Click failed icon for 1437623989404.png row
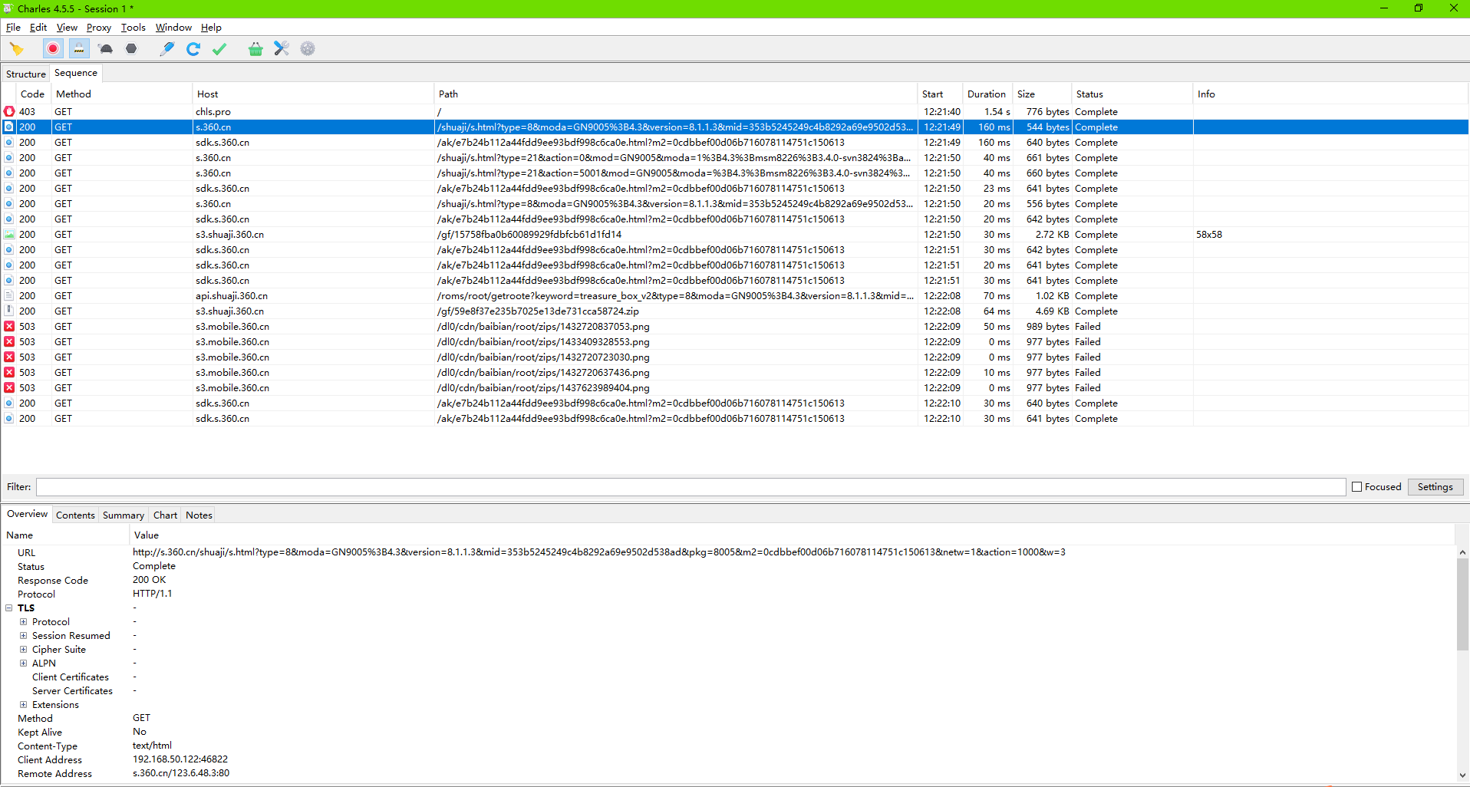 coord(9,388)
